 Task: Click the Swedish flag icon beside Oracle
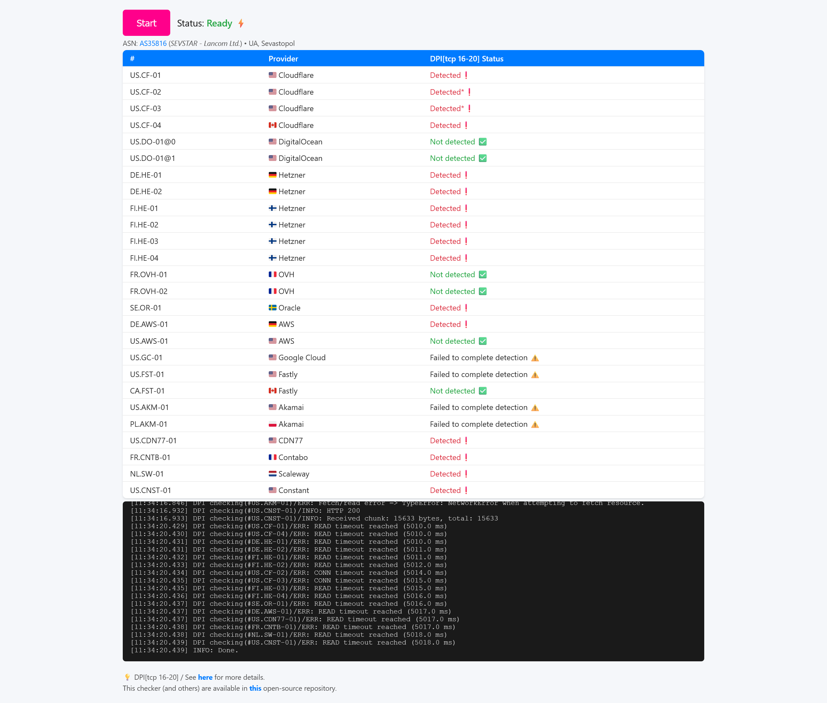[x=272, y=308]
